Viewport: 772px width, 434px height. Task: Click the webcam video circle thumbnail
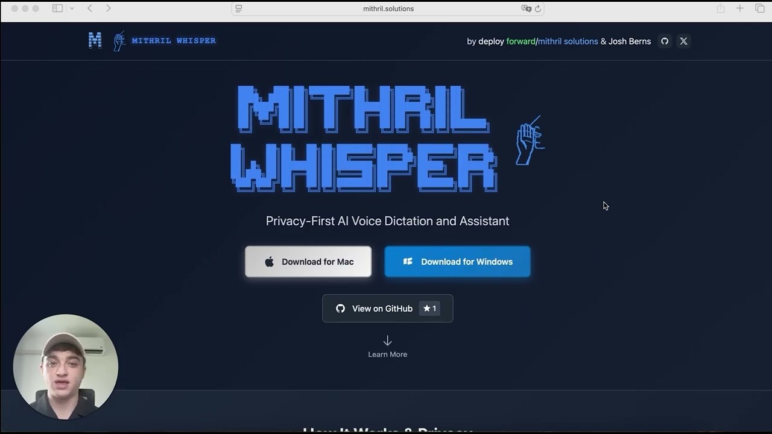pyautogui.click(x=65, y=367)
